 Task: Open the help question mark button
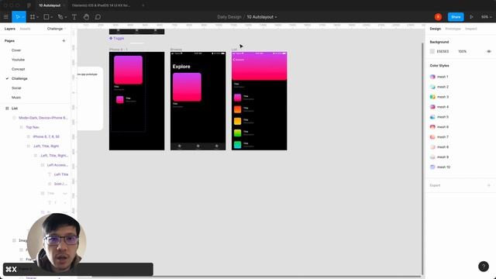pos(484,267)
